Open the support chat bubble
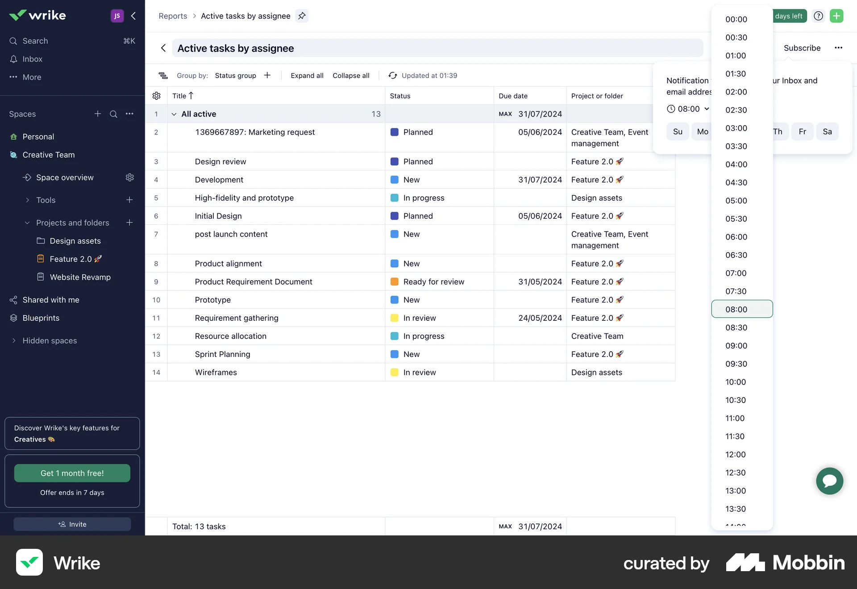857x589 pixels. click(x=829, y=481)
